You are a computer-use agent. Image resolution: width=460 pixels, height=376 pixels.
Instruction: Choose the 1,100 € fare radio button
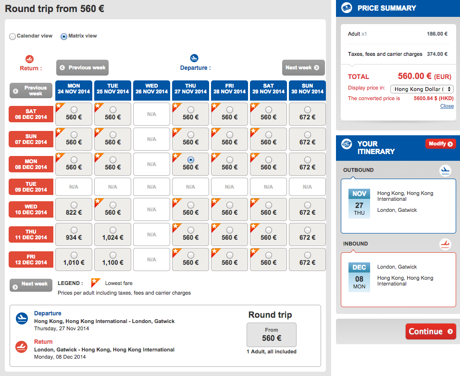pyautogui.click(x=113, y=255)
